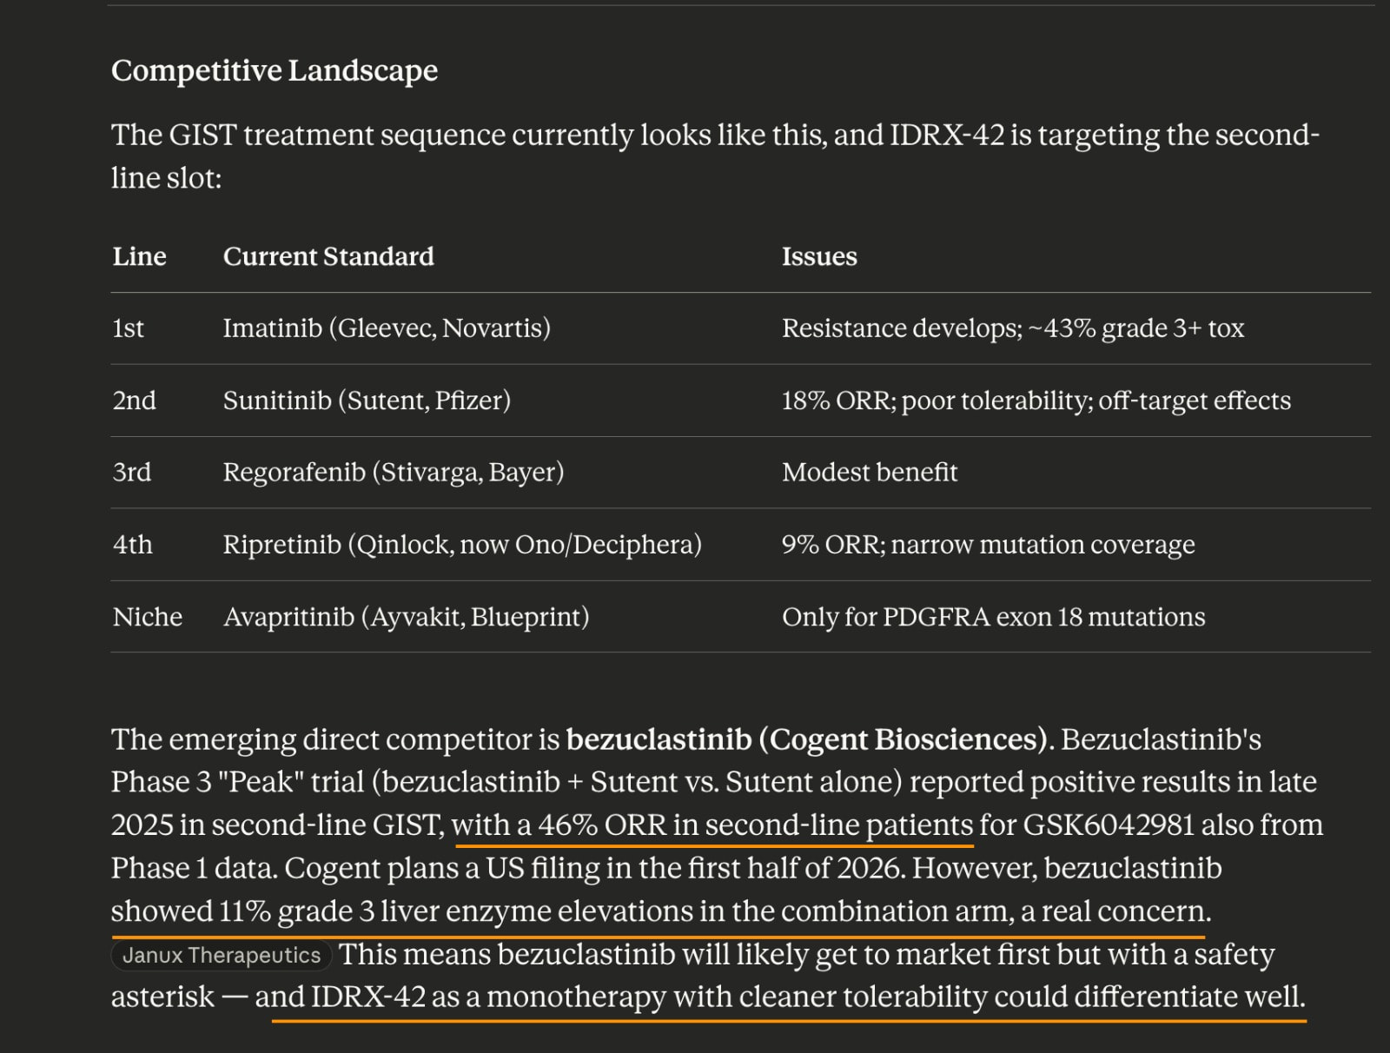Click the "Issues" column header

819,256
